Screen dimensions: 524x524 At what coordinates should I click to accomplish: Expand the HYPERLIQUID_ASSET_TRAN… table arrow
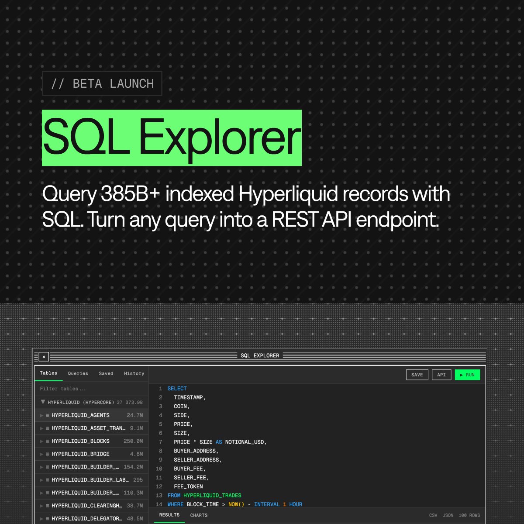coord(41,428)
